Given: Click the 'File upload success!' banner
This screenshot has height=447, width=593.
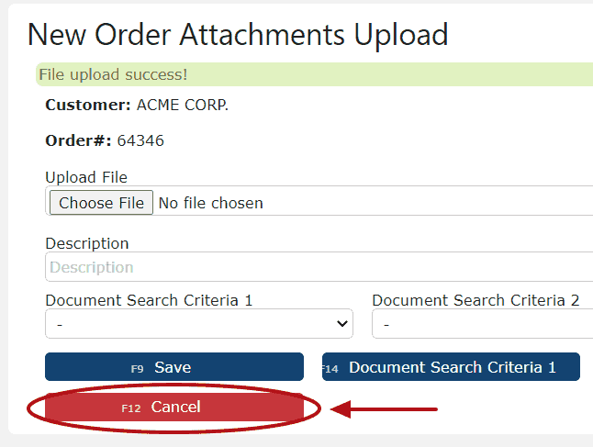Looking at the screenshot, I should [x=314, y=74].
